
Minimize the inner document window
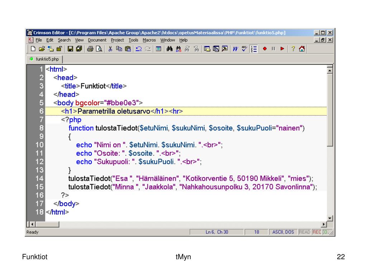pyautogui.click(x=316, y=40)
